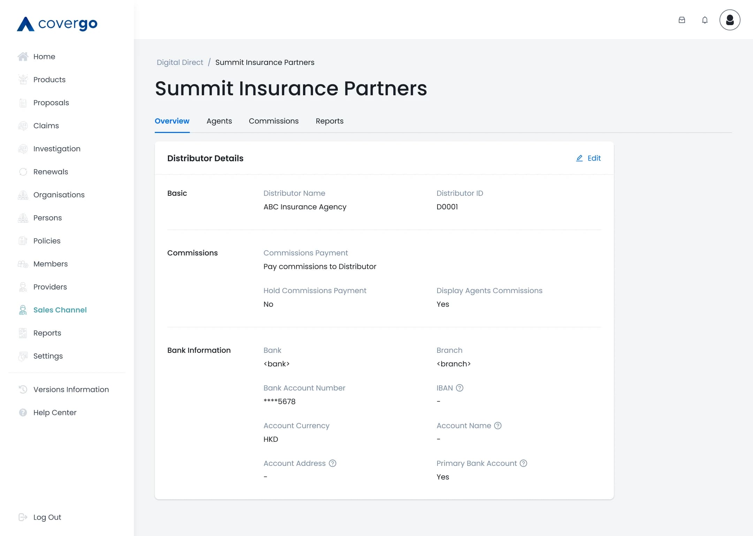Open Settings in the sidebar

48,356
